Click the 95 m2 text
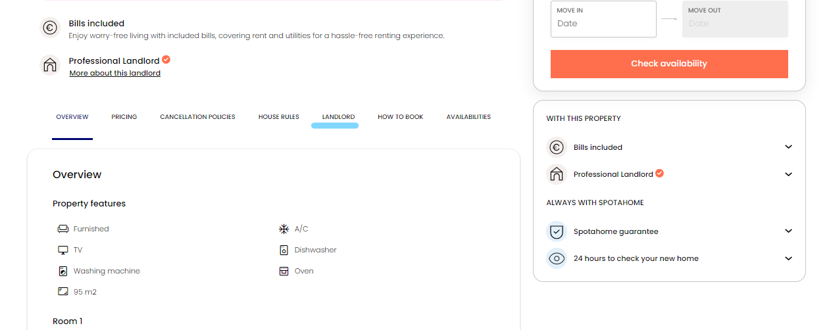This screenshot has height=330, width=827. 85,292
